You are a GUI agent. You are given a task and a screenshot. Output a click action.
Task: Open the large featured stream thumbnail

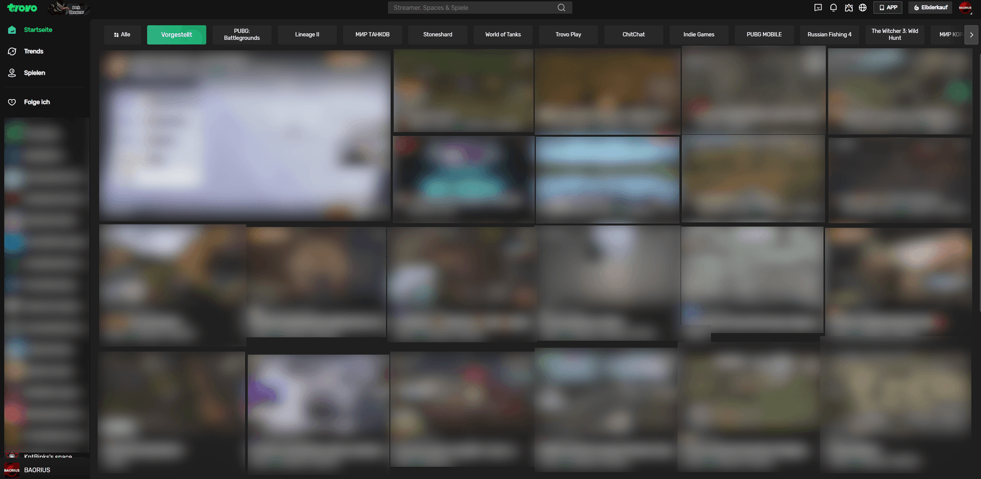[x=245, y=136]
